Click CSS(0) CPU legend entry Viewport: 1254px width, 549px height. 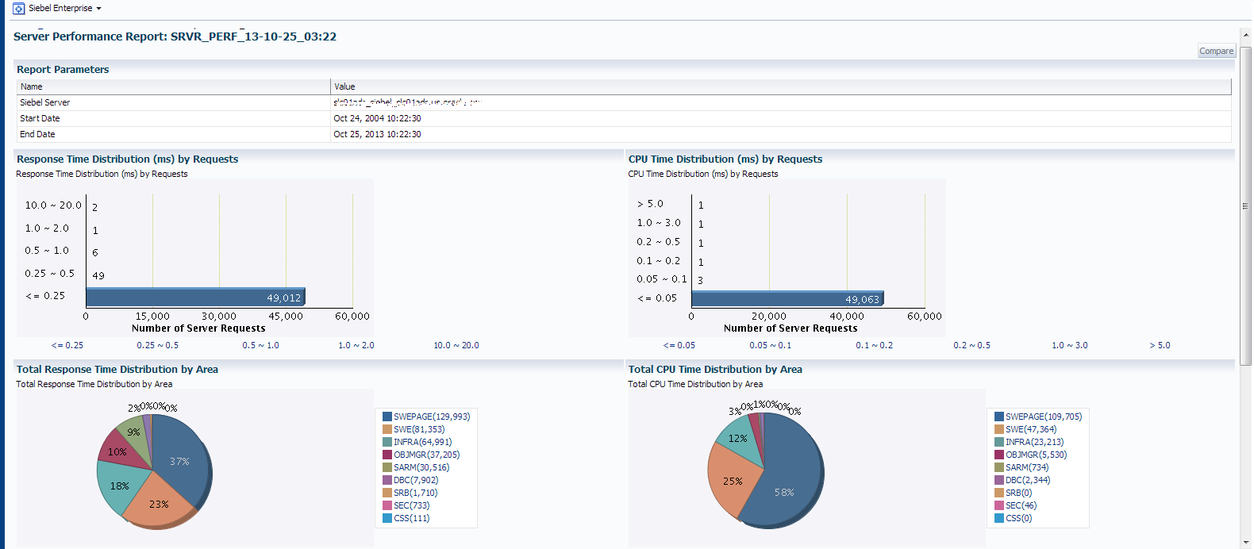pos(1018,518)
